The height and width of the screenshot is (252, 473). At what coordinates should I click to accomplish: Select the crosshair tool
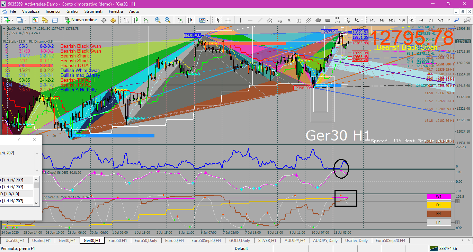point(228,20)
